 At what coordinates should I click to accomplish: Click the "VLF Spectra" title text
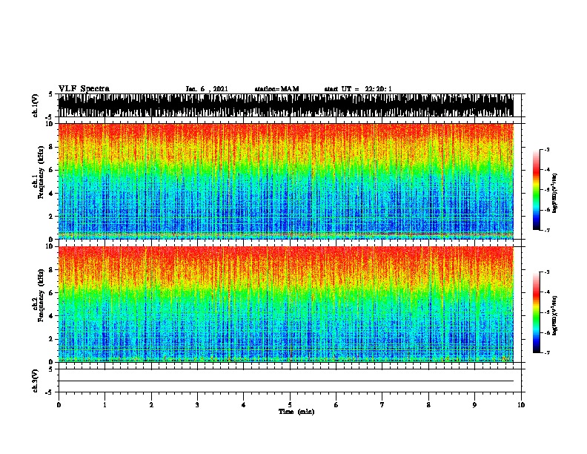coord(84,88)
